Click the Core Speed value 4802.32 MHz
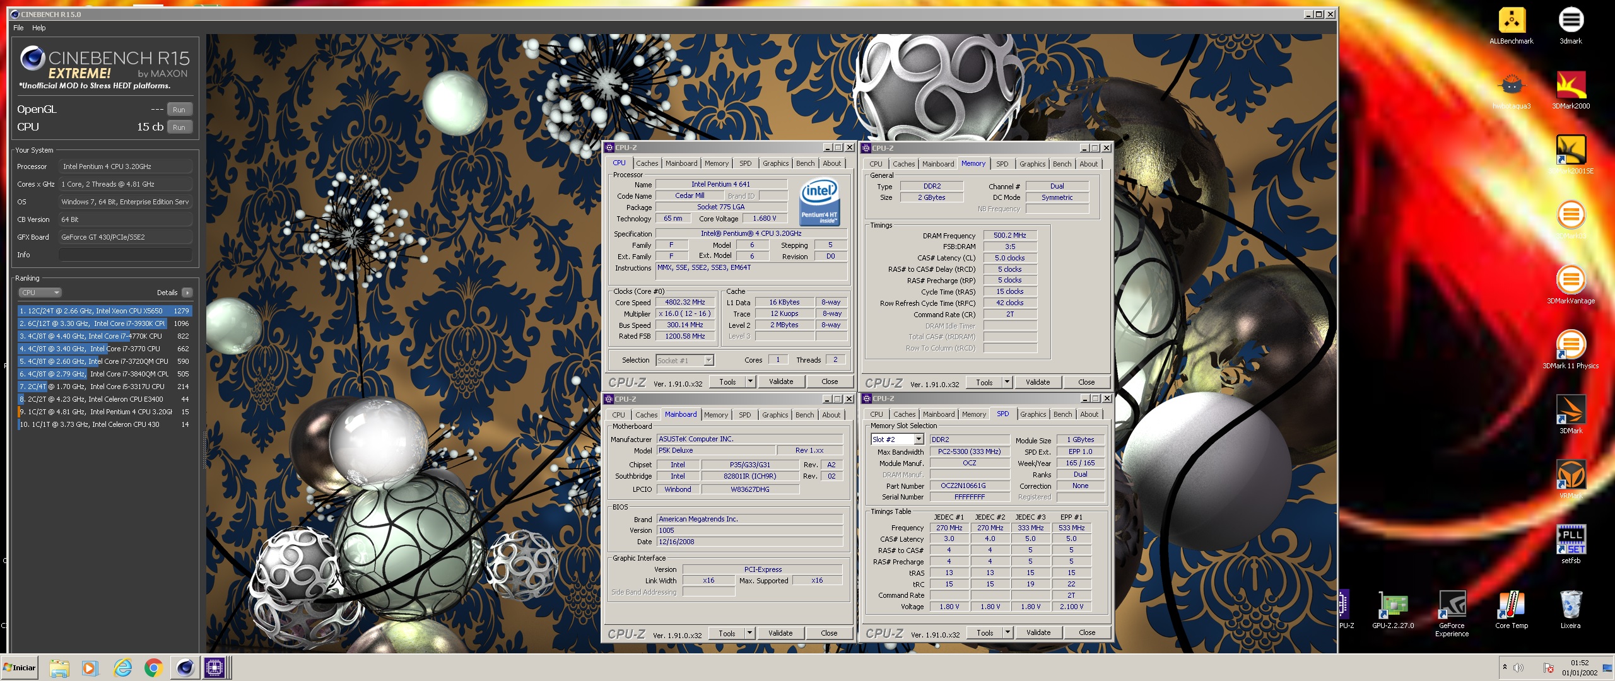The width and height of the screenshot is (1615, 681). (684, 303)
